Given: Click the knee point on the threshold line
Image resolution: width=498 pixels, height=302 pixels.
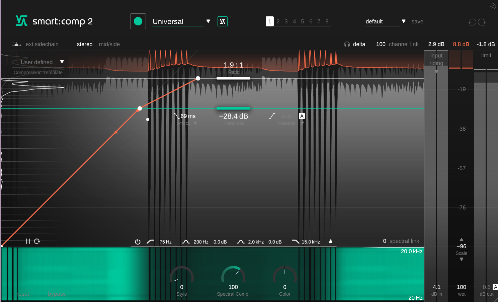Looking at the screenshot, I should click(x=140, y=108).
